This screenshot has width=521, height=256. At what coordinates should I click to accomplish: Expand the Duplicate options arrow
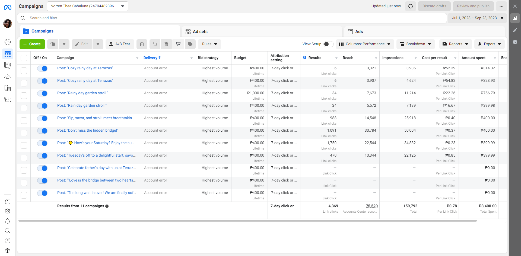click(x=64, y=44)
